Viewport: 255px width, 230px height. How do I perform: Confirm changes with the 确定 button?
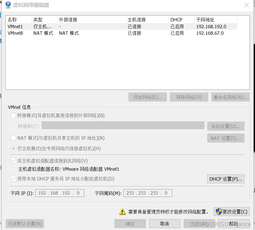(x=130, y=223)
